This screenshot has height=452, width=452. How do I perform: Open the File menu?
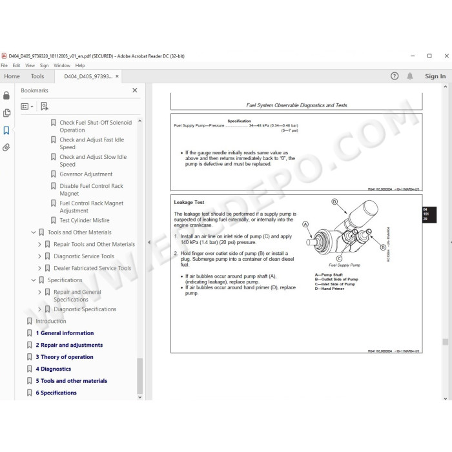5,65
